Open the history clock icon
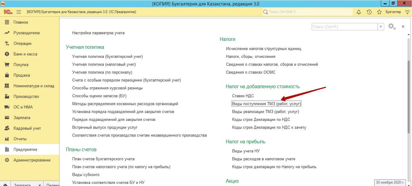Viewport: 412px width, 186px height. tap(369, 12)
